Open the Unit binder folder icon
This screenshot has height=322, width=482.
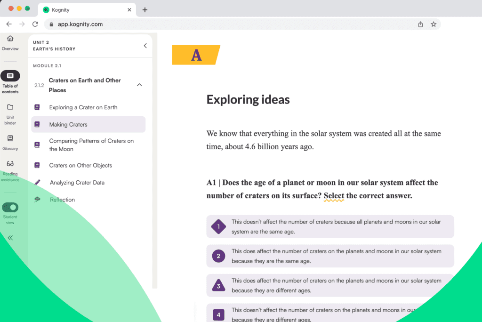(x=10, y=107)
